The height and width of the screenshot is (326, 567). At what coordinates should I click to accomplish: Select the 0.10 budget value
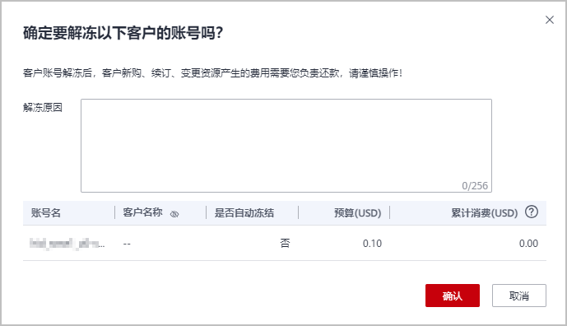click(372, 244)
